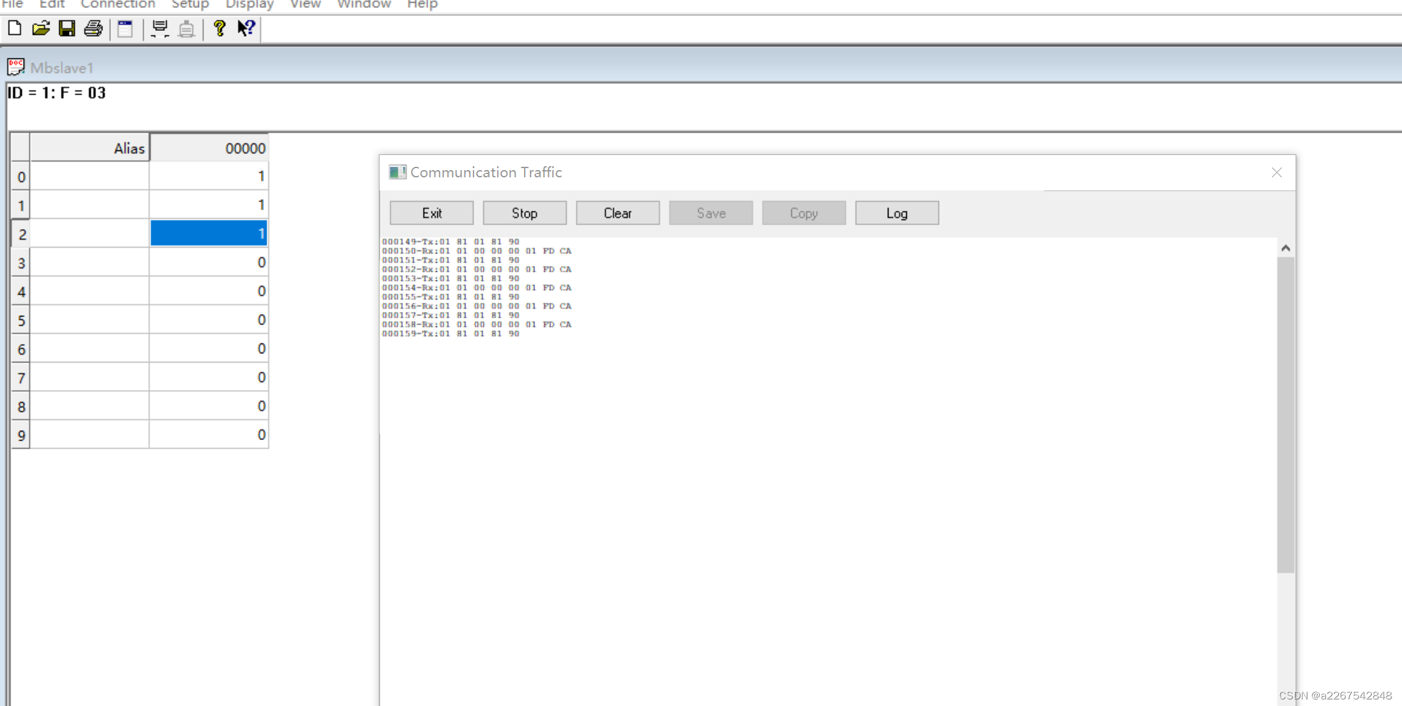Click the Mbslave1 document icon
Screen dimensions: 1402x706
(16, 67)
